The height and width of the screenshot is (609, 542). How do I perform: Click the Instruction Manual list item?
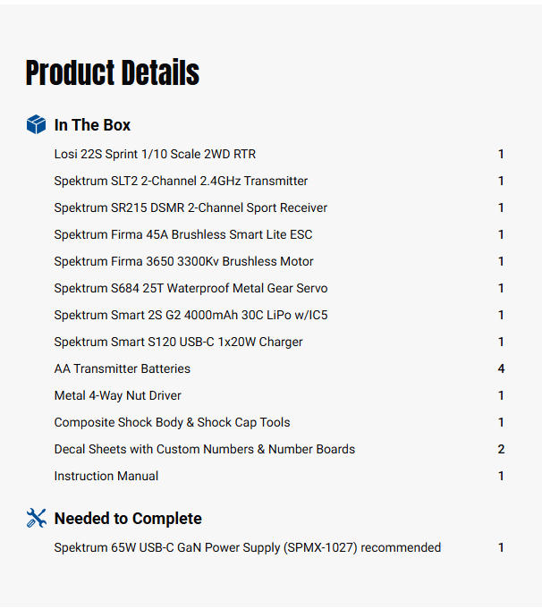106,476
